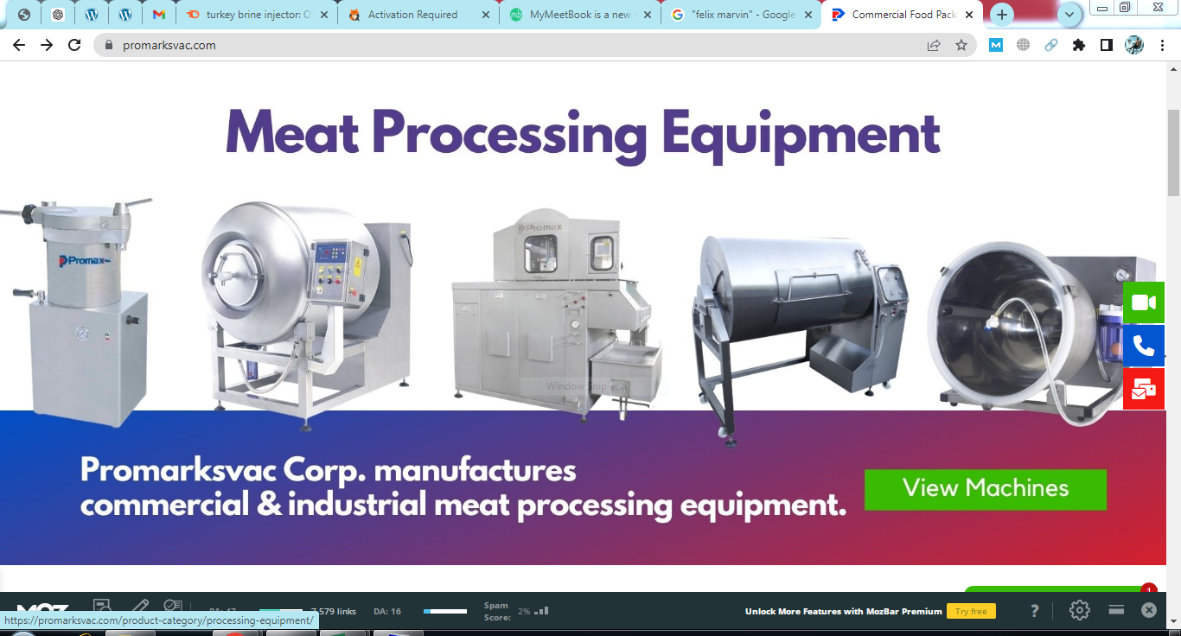
Task: Click the blue phone call button
Action: point(1144,346)
